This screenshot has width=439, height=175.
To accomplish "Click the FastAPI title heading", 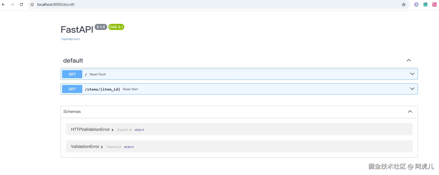I will coord(77,30).
